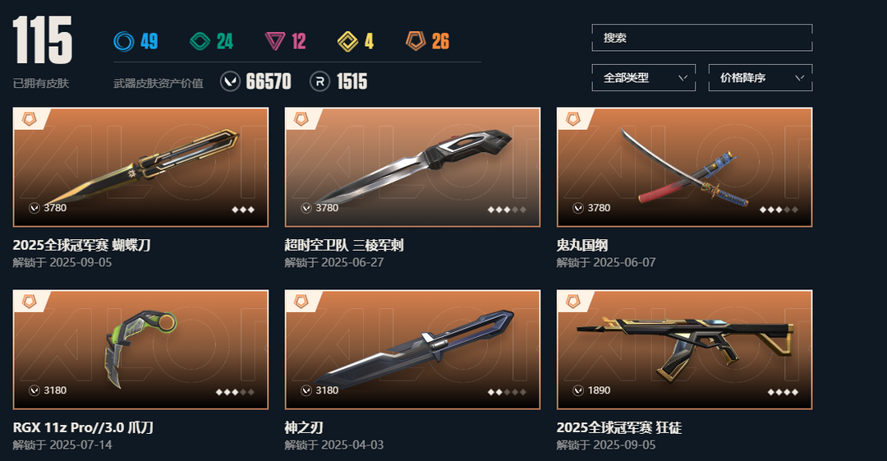Viewport: 887px width, 461px height.
Task: Open 超时空卫队 三棱军刺 skin thumbnail
Action: coord(412,167)
